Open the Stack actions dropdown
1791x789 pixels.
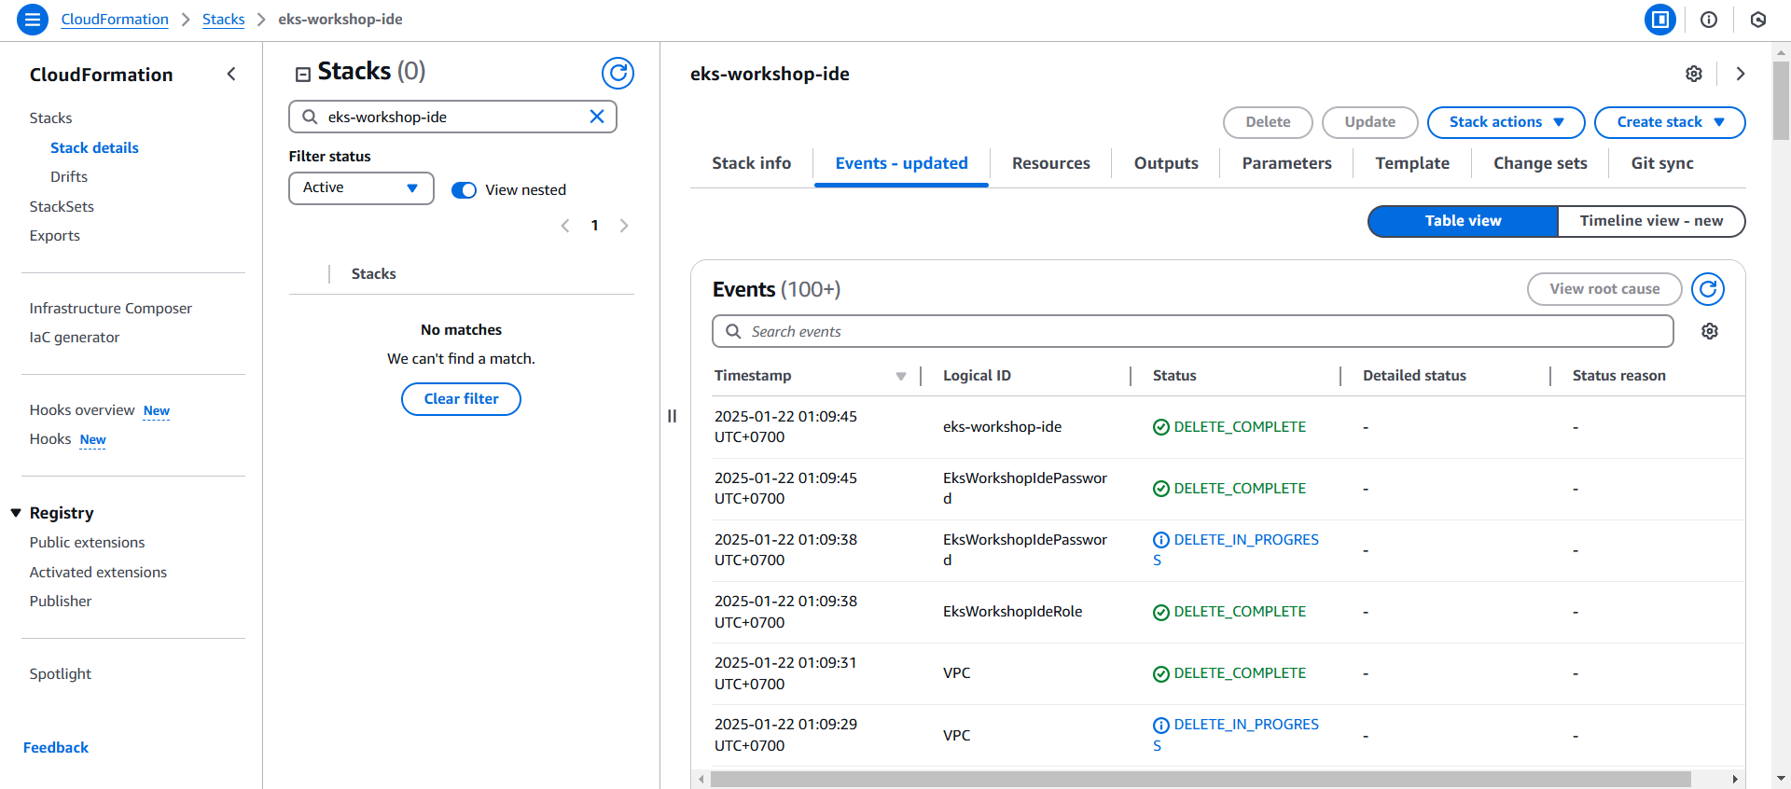[1506, 122]
